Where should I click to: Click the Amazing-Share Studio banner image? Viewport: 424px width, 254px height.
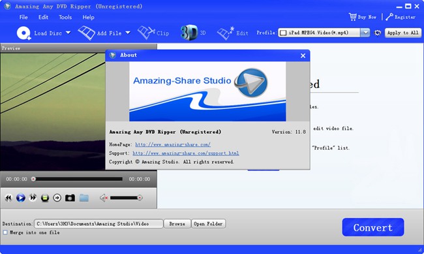(207, 91)
